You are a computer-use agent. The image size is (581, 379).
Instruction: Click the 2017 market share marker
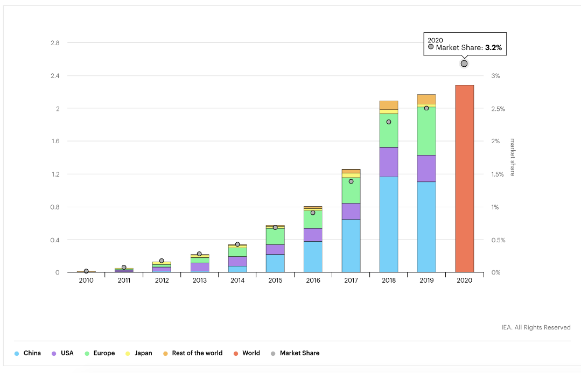[351, 181]
